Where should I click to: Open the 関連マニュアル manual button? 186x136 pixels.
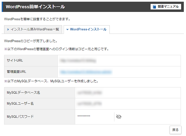click(x=166, y=7)
